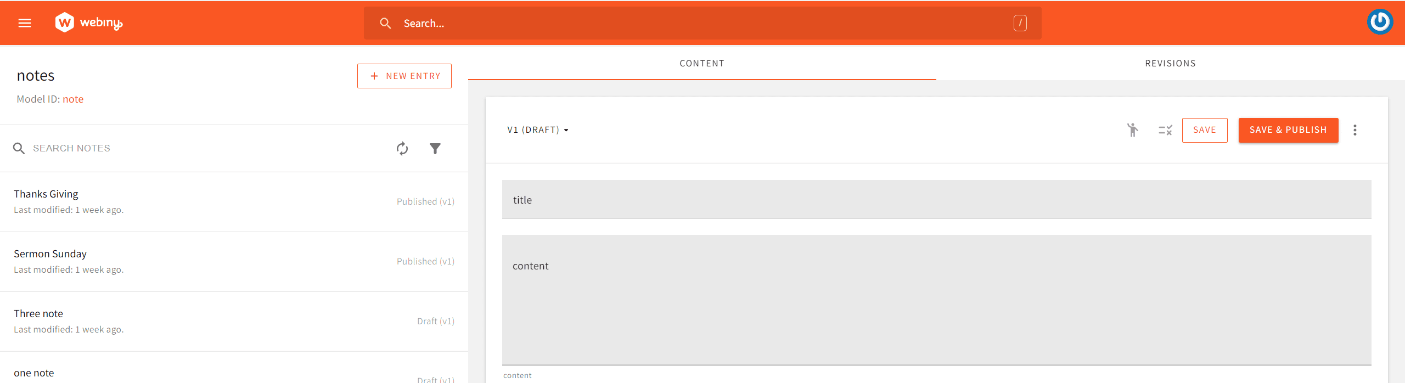Open the notes filter options
The image size is (1405, 383).
point(435,149)
